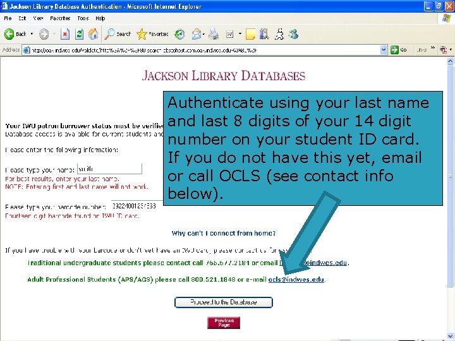Screen dimensions: 455x341
Task: Click the yellow Discuss note icon
Action: [x=250, y=35]
